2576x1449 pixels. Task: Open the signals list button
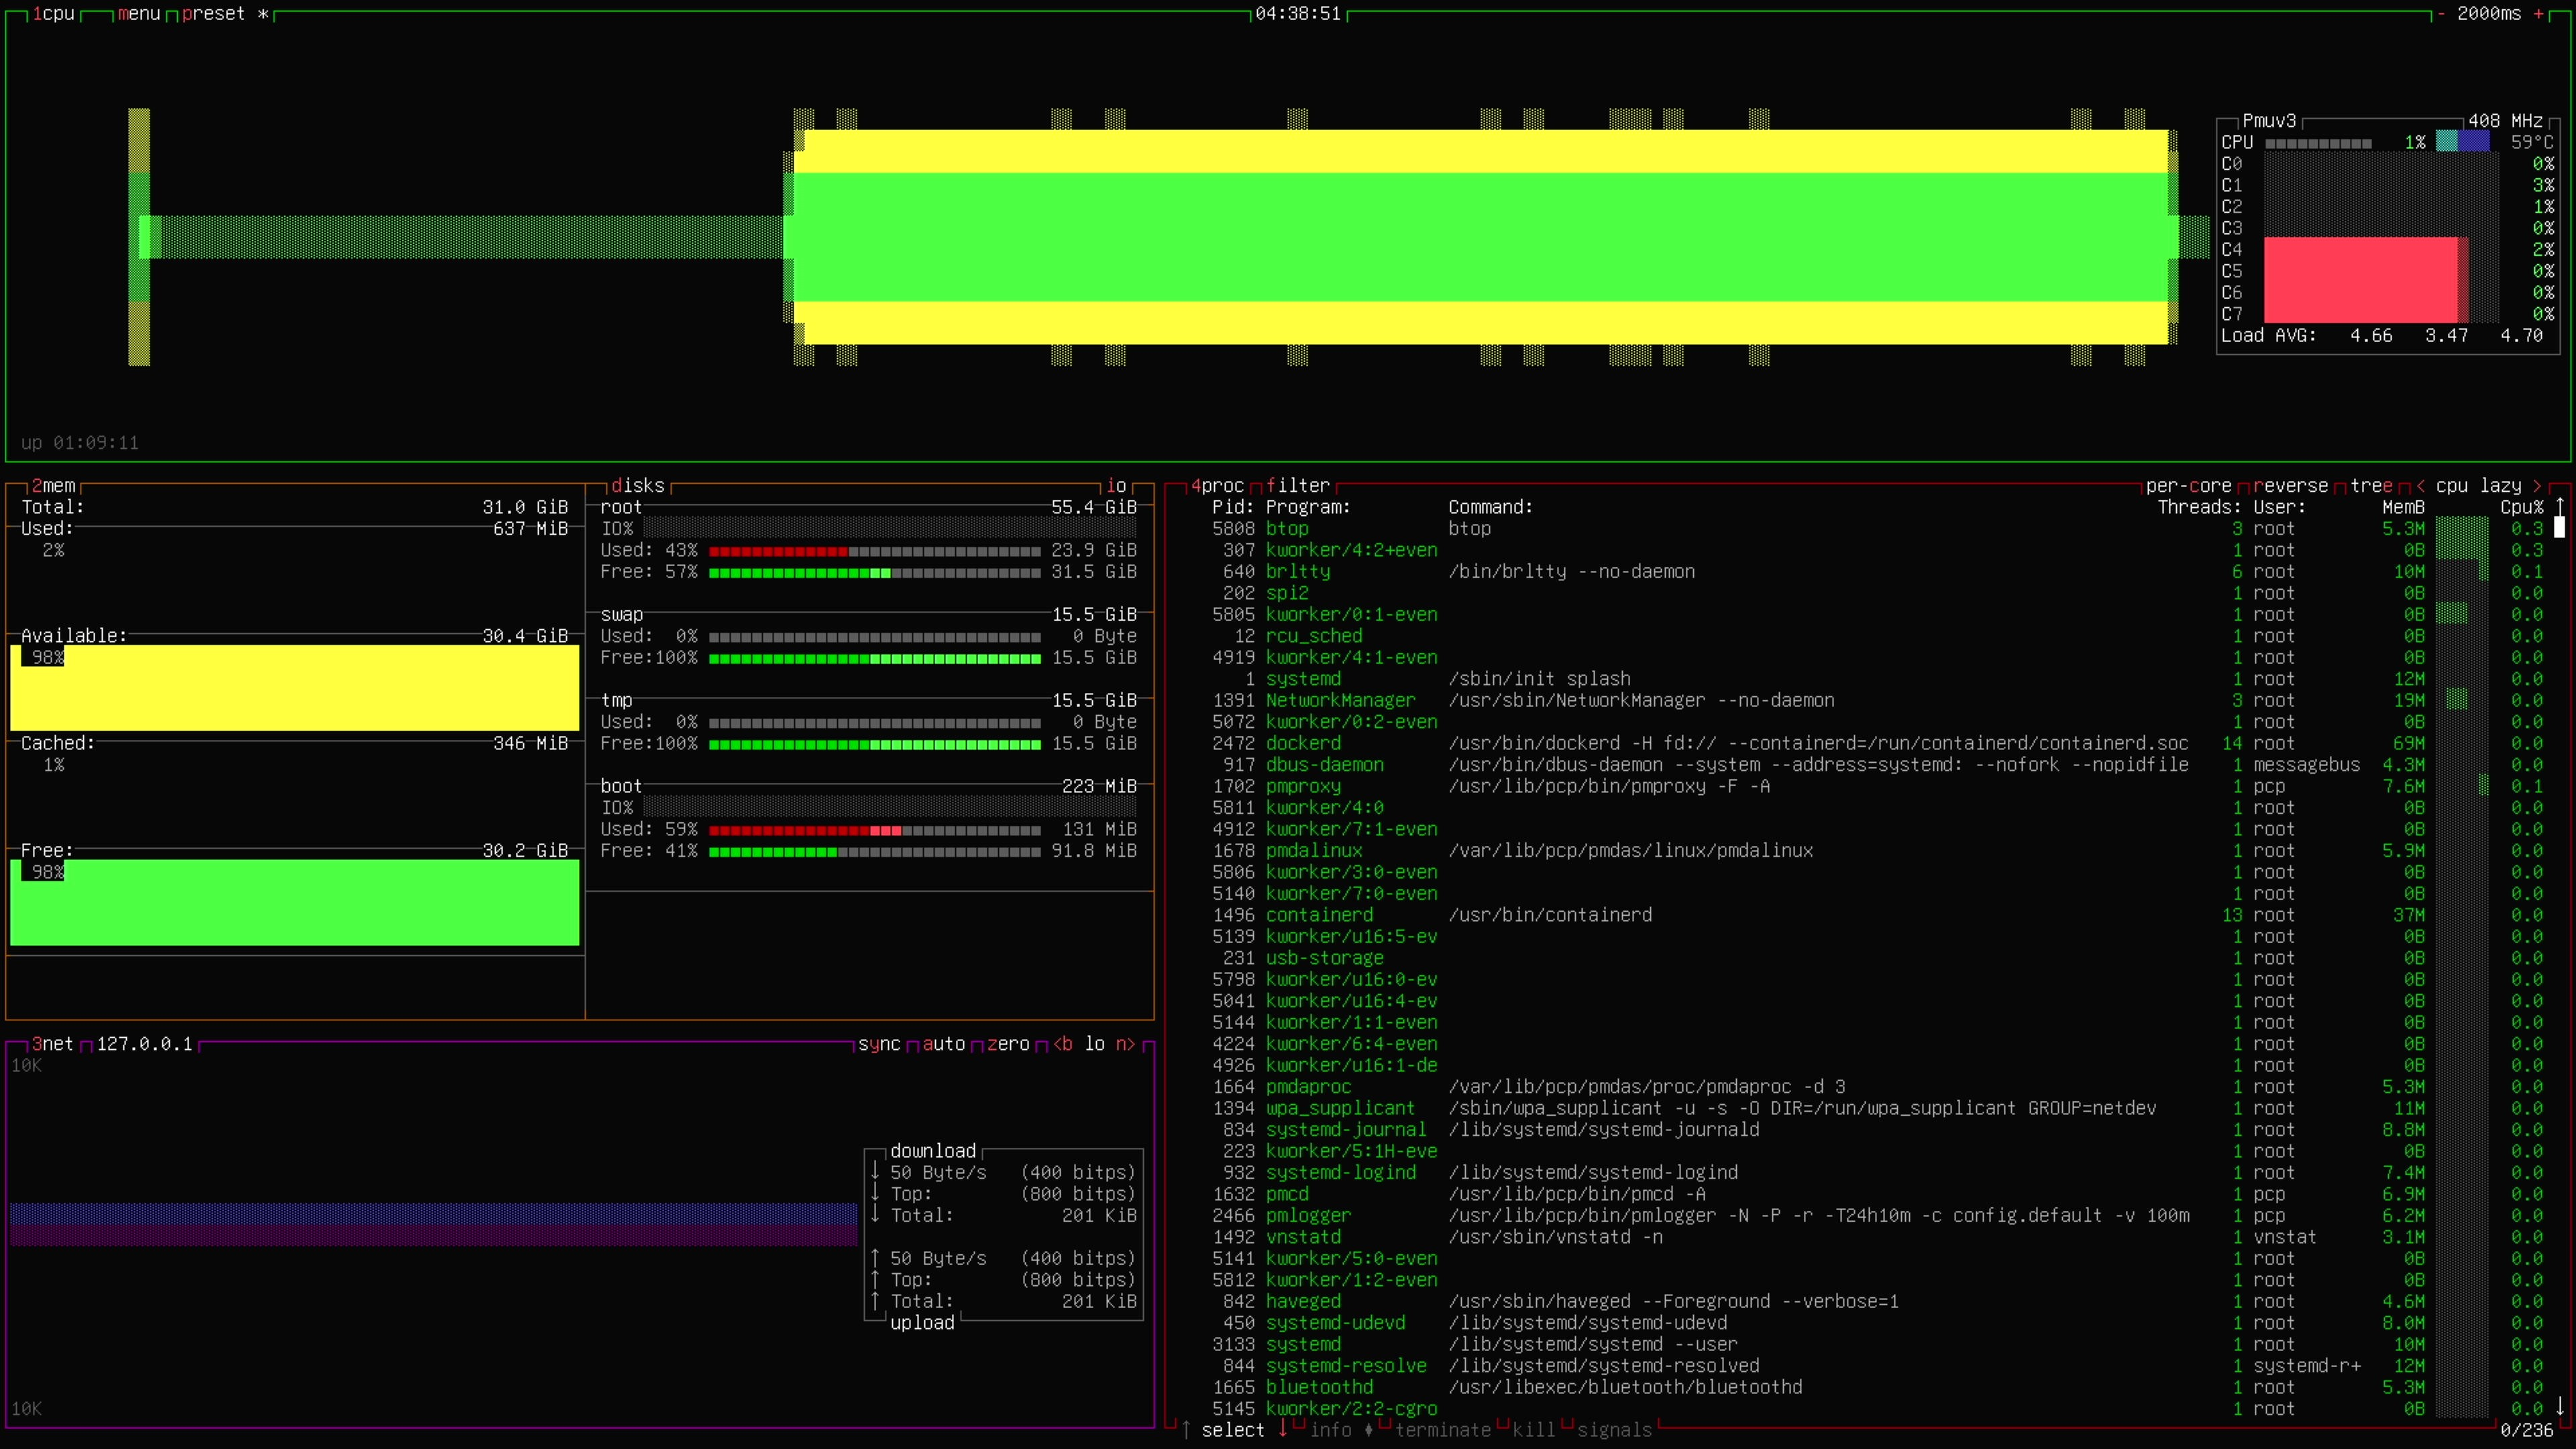point(1614,1430)
